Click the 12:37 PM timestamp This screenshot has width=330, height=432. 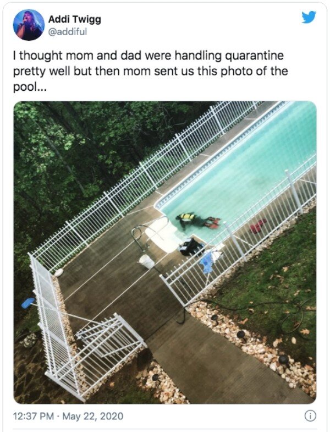34,416
